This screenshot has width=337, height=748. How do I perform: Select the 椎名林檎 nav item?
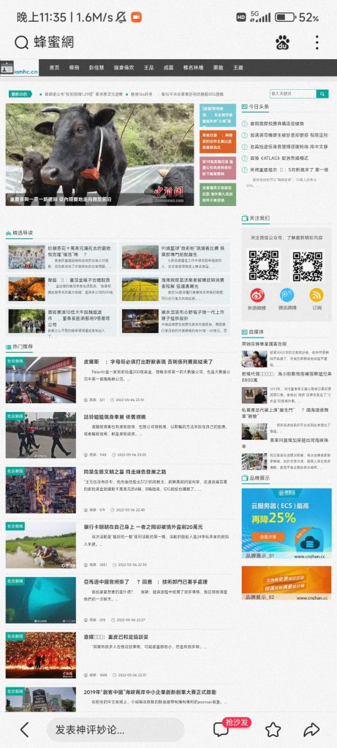193,68
